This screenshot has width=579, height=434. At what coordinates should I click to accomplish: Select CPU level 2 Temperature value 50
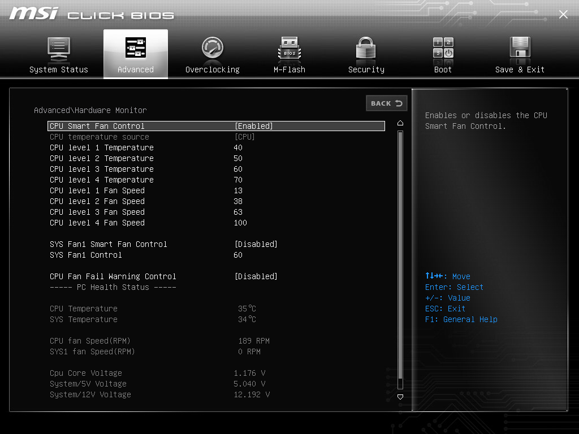point(238,158)
